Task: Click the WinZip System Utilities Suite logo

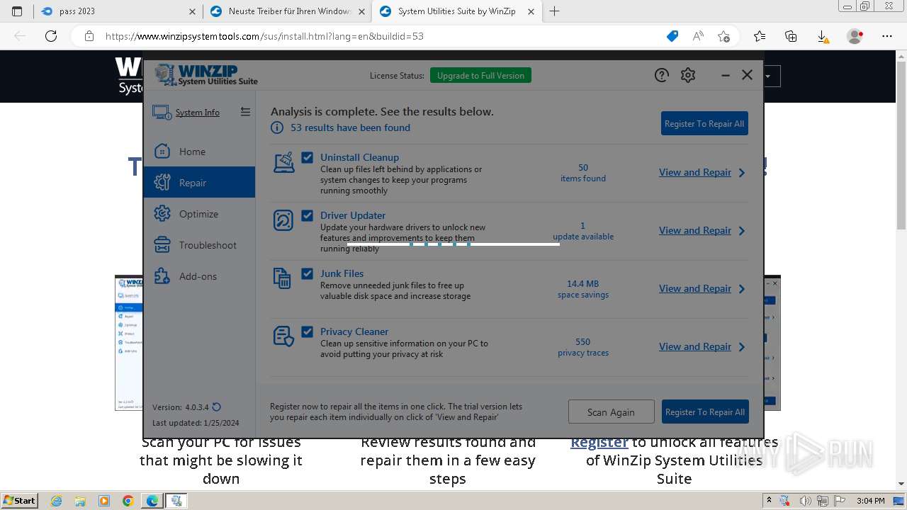Action: 206,75
